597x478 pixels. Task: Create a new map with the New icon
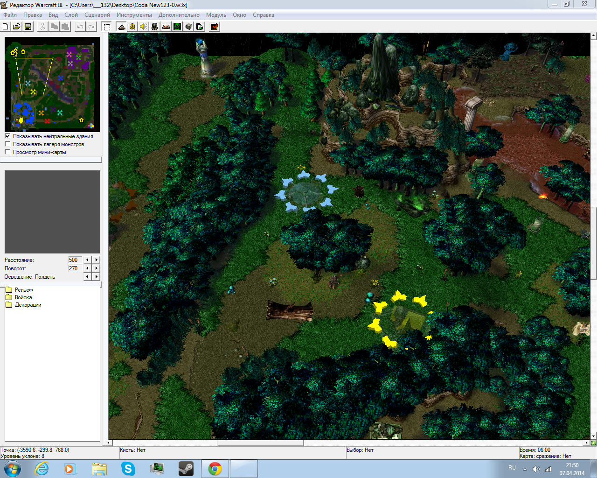pyautogui.click(x=6, y=27)
